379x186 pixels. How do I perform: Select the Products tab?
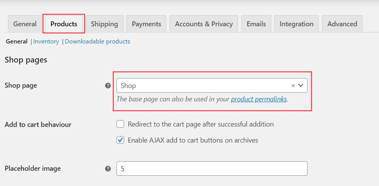tap(64, 24)
